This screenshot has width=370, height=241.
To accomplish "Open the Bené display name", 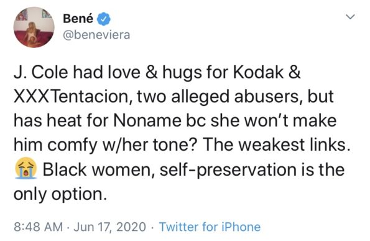I will pos(78,19).
